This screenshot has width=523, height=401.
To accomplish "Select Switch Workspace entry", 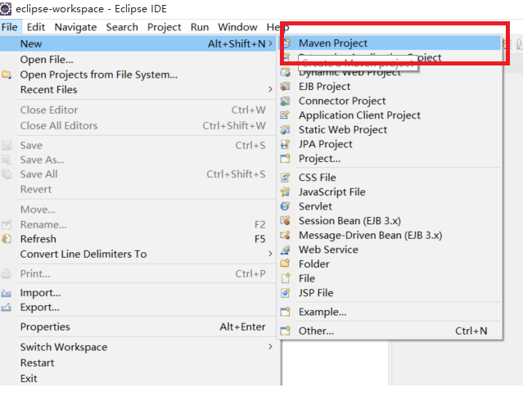I will coord(138,347).
